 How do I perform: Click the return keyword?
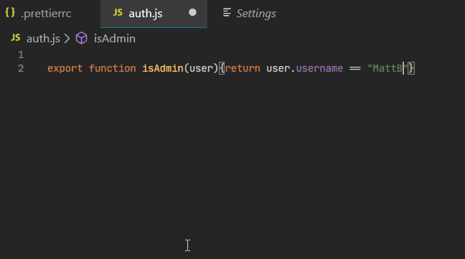pyautogui.click(x=243, y=68)
